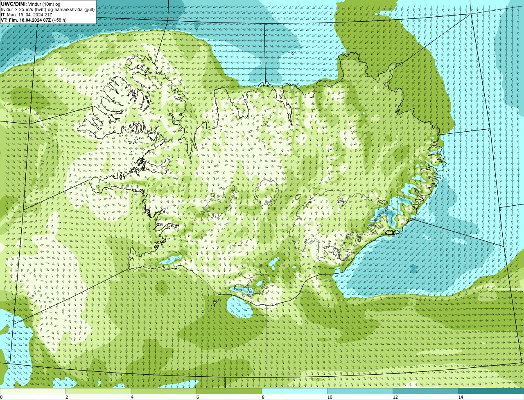Click the legend scale label "4"

click(x=132, y=397)
